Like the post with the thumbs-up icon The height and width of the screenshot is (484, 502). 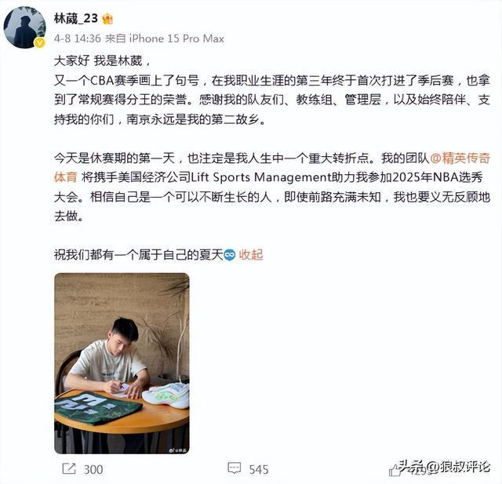[x=395, y=470]
